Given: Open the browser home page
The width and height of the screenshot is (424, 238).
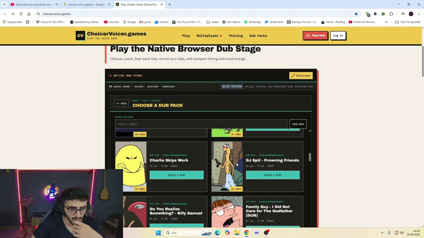Looking at the screenshot, I should coord(29,14).
